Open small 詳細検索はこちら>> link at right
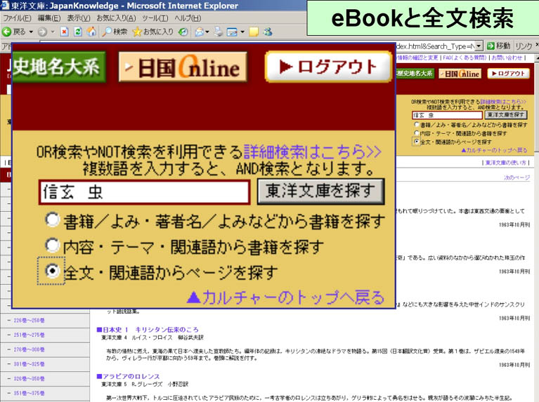 tap(503, 102)
